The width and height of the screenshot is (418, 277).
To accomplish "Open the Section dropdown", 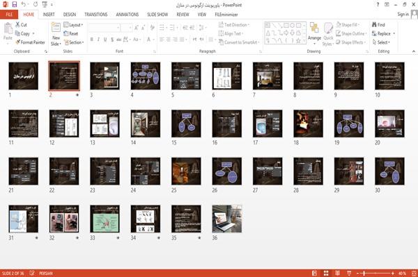I will pos(74,42).
